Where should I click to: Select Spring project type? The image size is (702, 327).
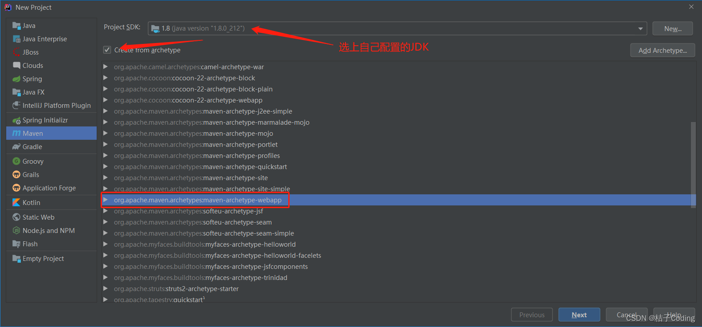pos(51,79)
